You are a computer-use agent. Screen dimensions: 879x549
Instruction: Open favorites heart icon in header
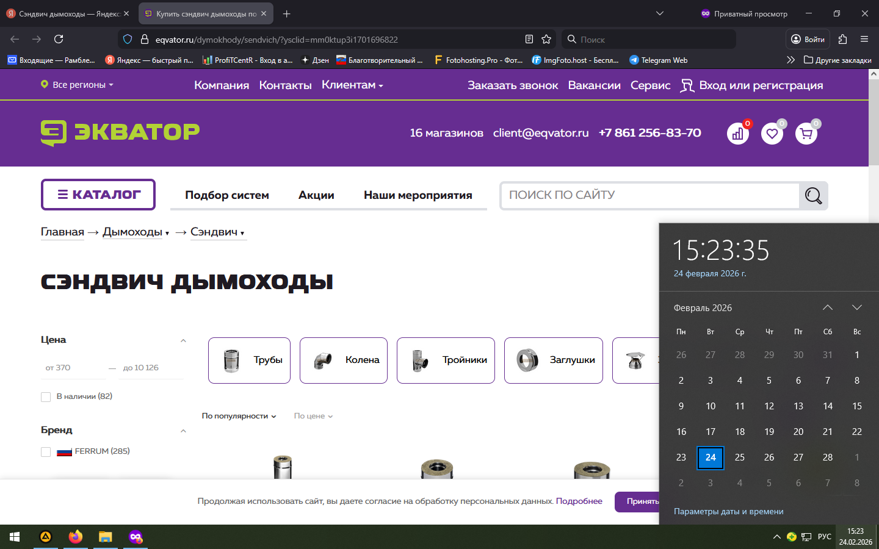(x=772, y=134)
